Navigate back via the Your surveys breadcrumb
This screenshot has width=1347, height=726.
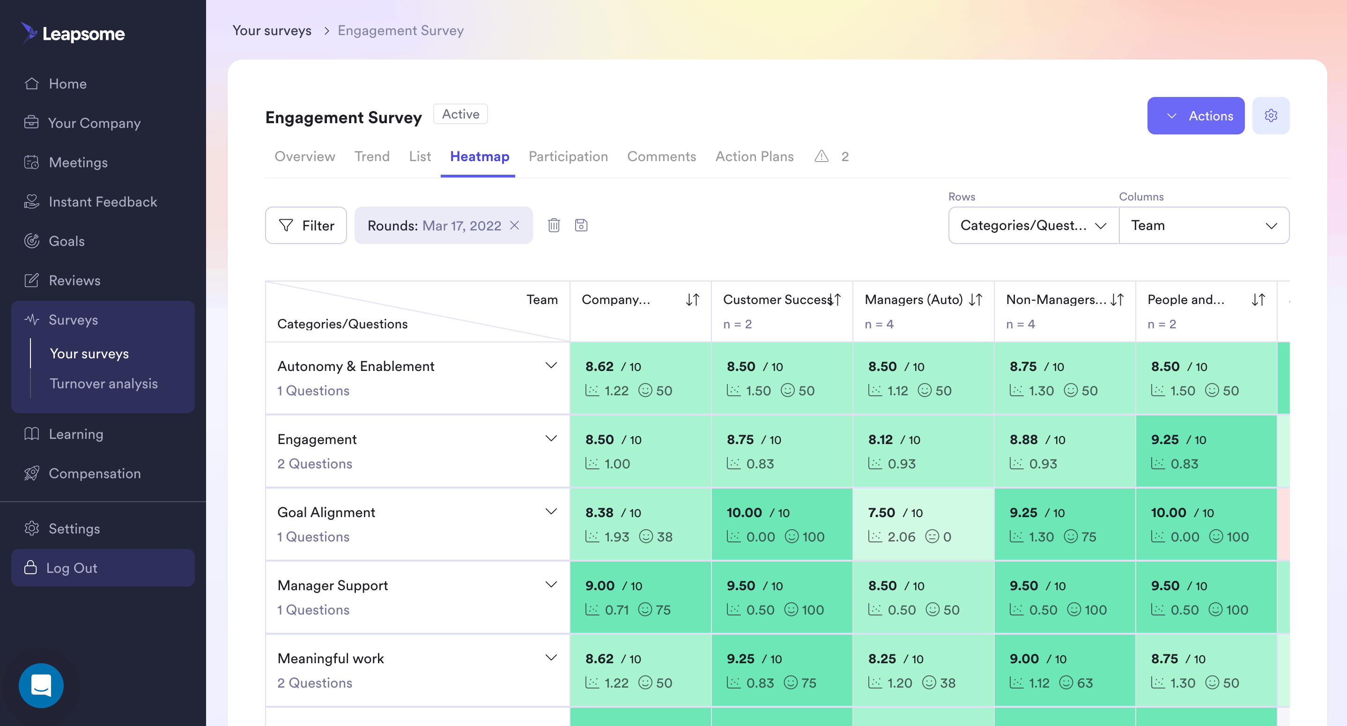pos(272,30)
